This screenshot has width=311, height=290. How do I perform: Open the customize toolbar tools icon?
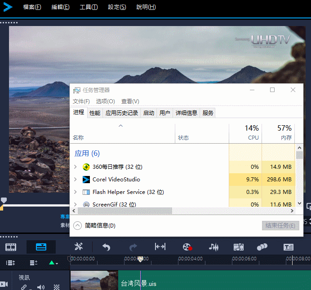click(x=79, y=247)
